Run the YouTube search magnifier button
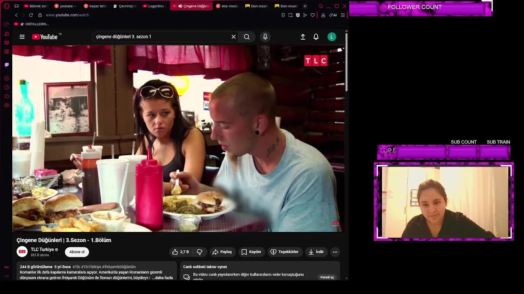 tap(247, 37)
